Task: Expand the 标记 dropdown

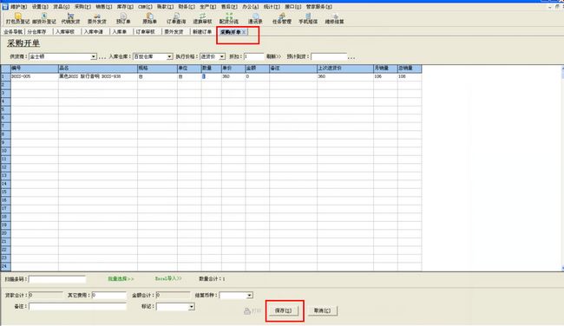Action: 192,307
